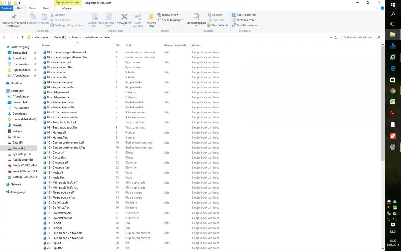
Task: Click the Geschiedenis icon in the ribbon
Action: 209,25
